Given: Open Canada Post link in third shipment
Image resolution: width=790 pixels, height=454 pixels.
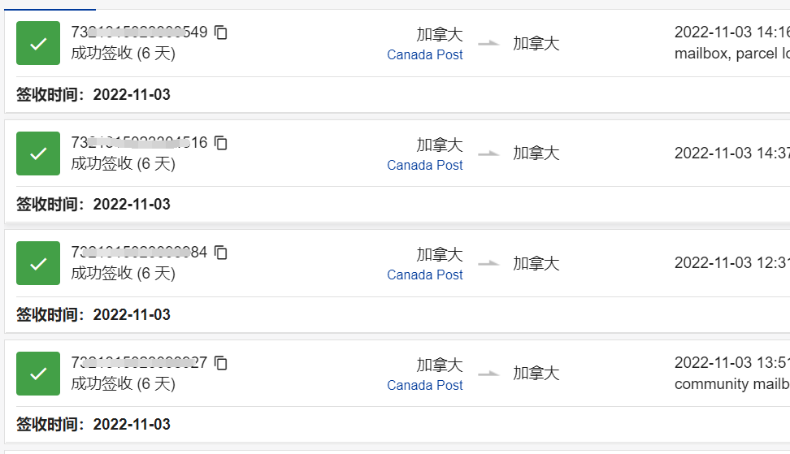Looking at the screenshot, I should pos(425,275).
